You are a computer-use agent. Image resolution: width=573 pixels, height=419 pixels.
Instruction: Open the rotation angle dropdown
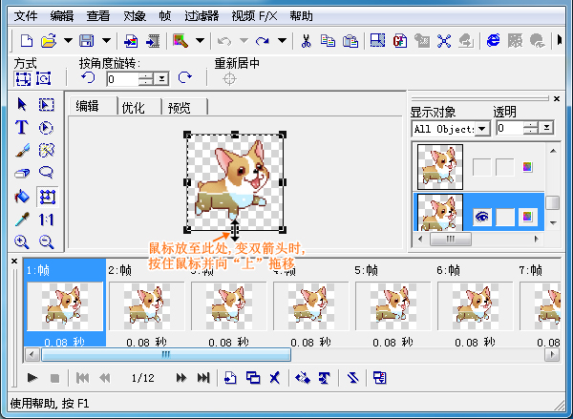coord(161,78)
